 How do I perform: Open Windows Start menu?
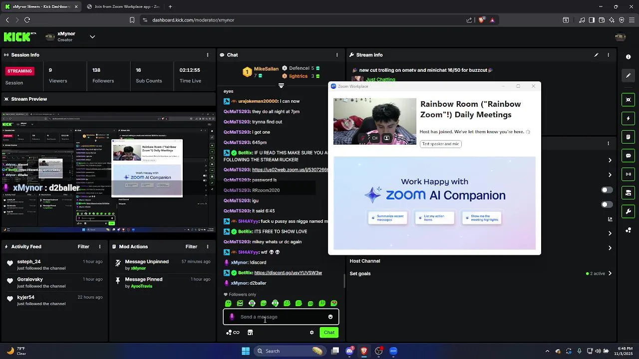[246, 351]
